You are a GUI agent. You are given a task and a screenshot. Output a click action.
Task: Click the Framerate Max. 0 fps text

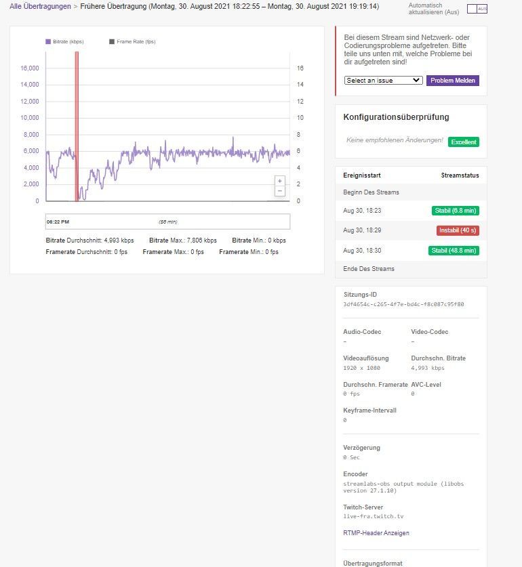[173, 252]
